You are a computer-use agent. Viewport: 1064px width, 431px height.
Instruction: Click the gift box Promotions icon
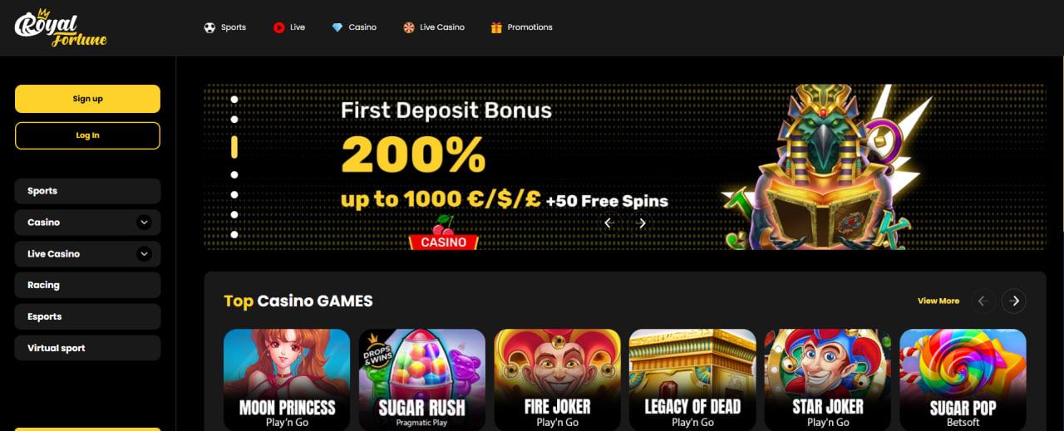[496, 27]
